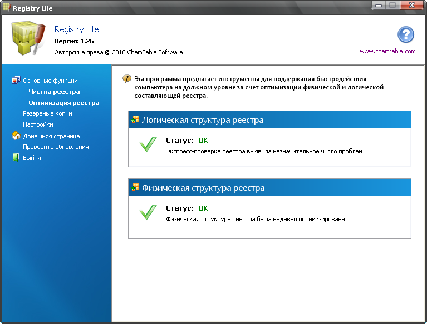Select Основные функции in the sidebar
This screenshot has width=427, height=324.
[x=50, y=81]
